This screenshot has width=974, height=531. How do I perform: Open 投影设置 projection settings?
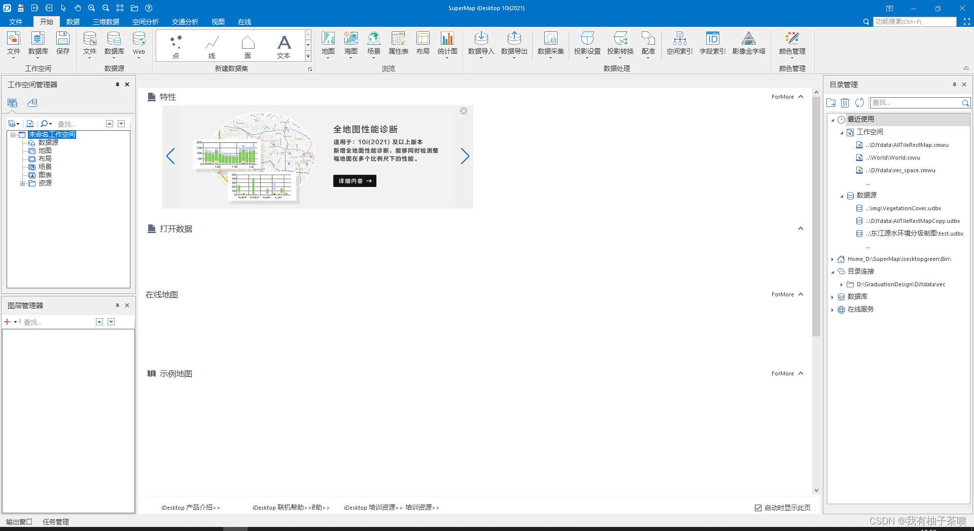(587, 44)
